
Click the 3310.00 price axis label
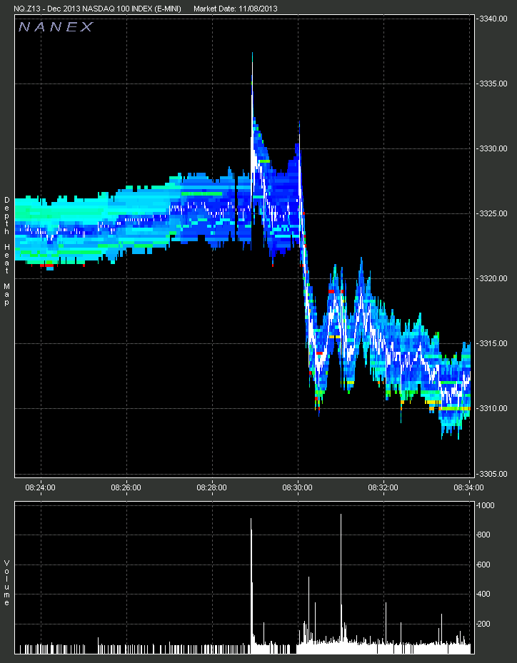coord(493,408)
